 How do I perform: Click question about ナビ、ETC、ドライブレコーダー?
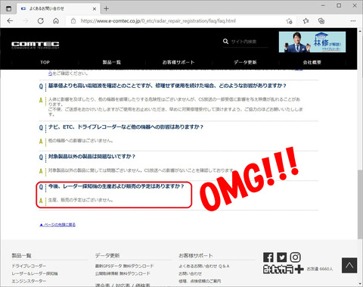click(126, 126)
